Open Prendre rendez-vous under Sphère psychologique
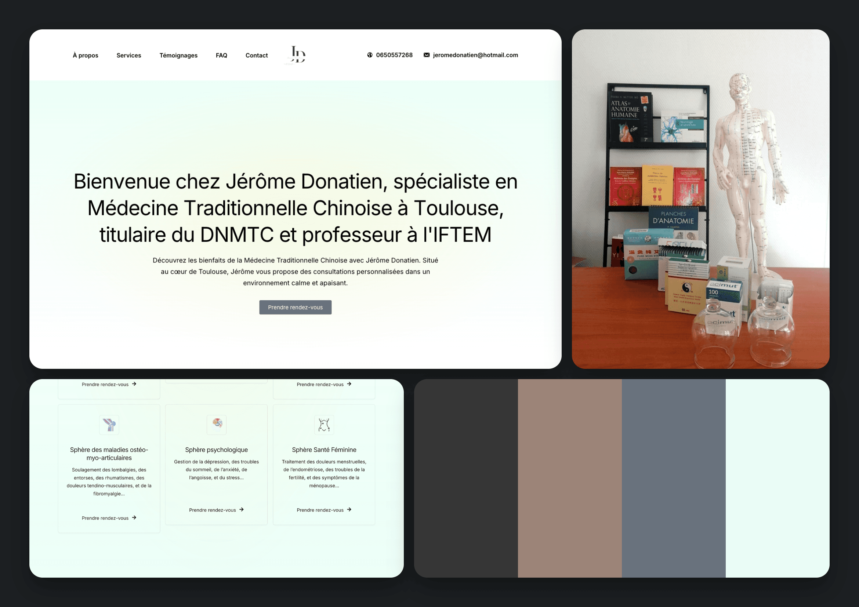 [217, 510]
